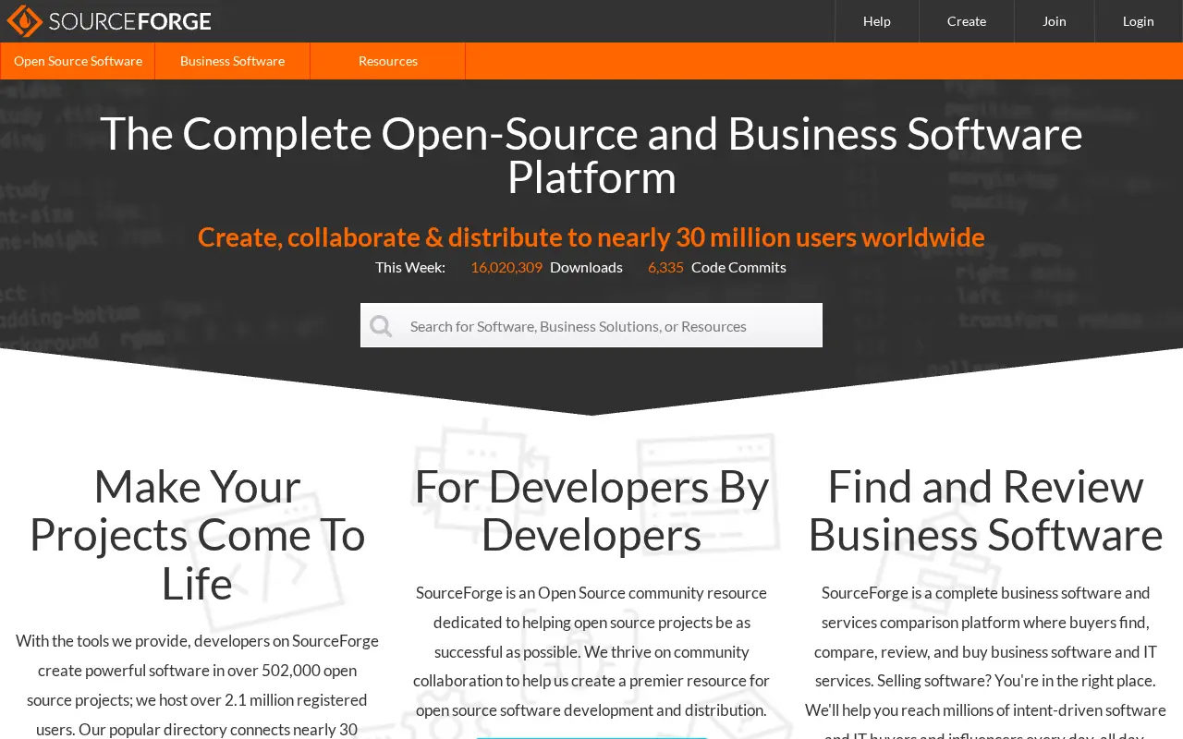The height and width of the screenshot is (739, 1183).
Task: Click the 'Find and Review Business Software' heading
Action: [985, 511]
